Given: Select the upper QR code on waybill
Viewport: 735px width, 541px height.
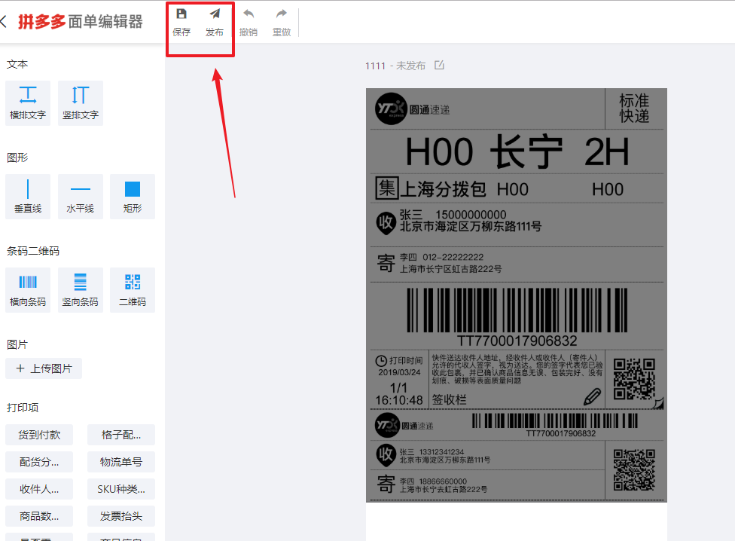Looking at the screenshot, I should pos(634,379).
